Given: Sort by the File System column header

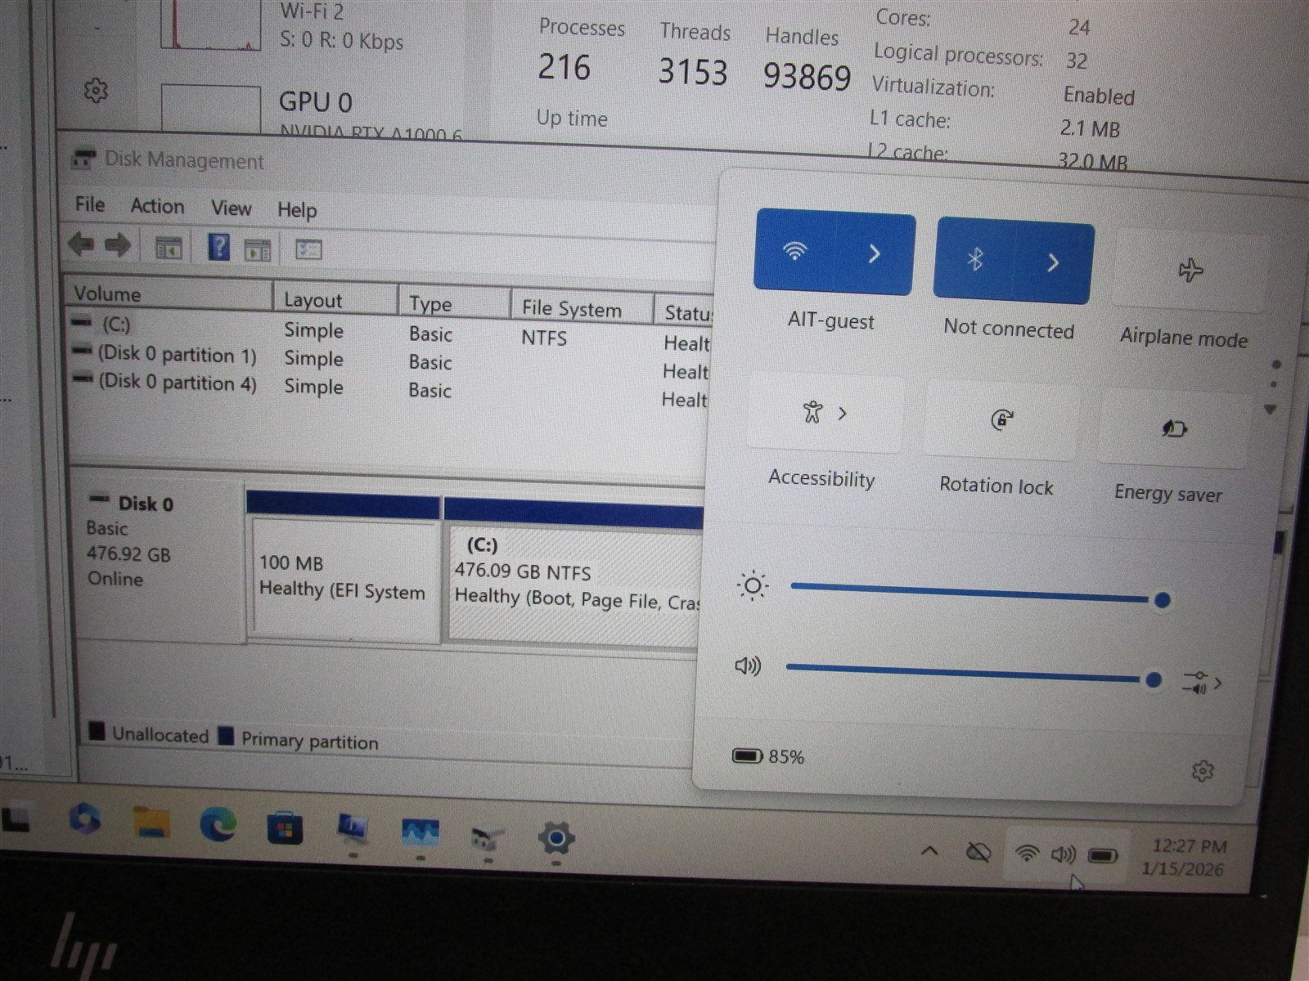Looking at the screenshot, I should click(583, 308).
